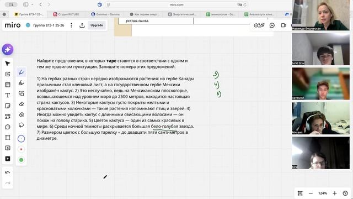Open board title Группа ЕГЭ-1 25-26
The width and height of the screenshot is (353, 199).
[x=49, y=25]
